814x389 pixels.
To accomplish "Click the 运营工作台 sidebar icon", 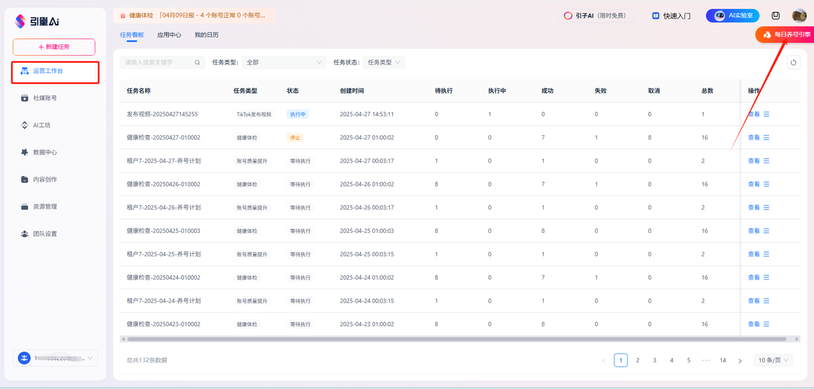I will [x=25, y=71].
